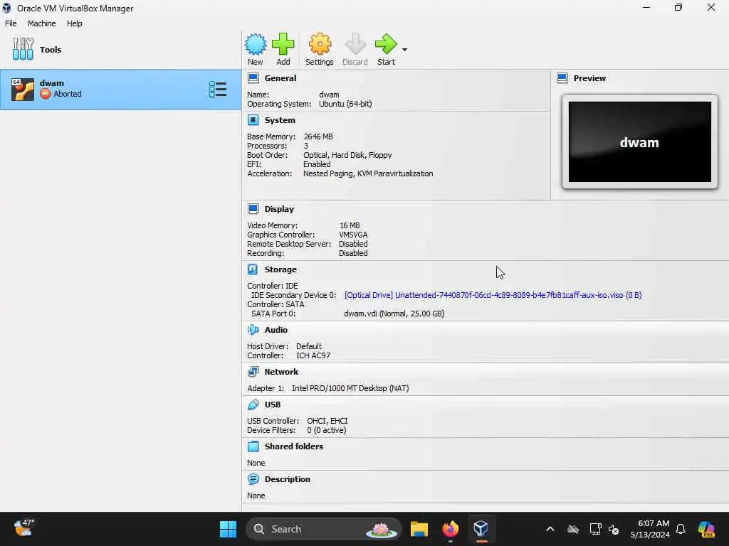Open Firefox from the taskbar
Viewport: 729px width, 546px height.
coord(450,529)
